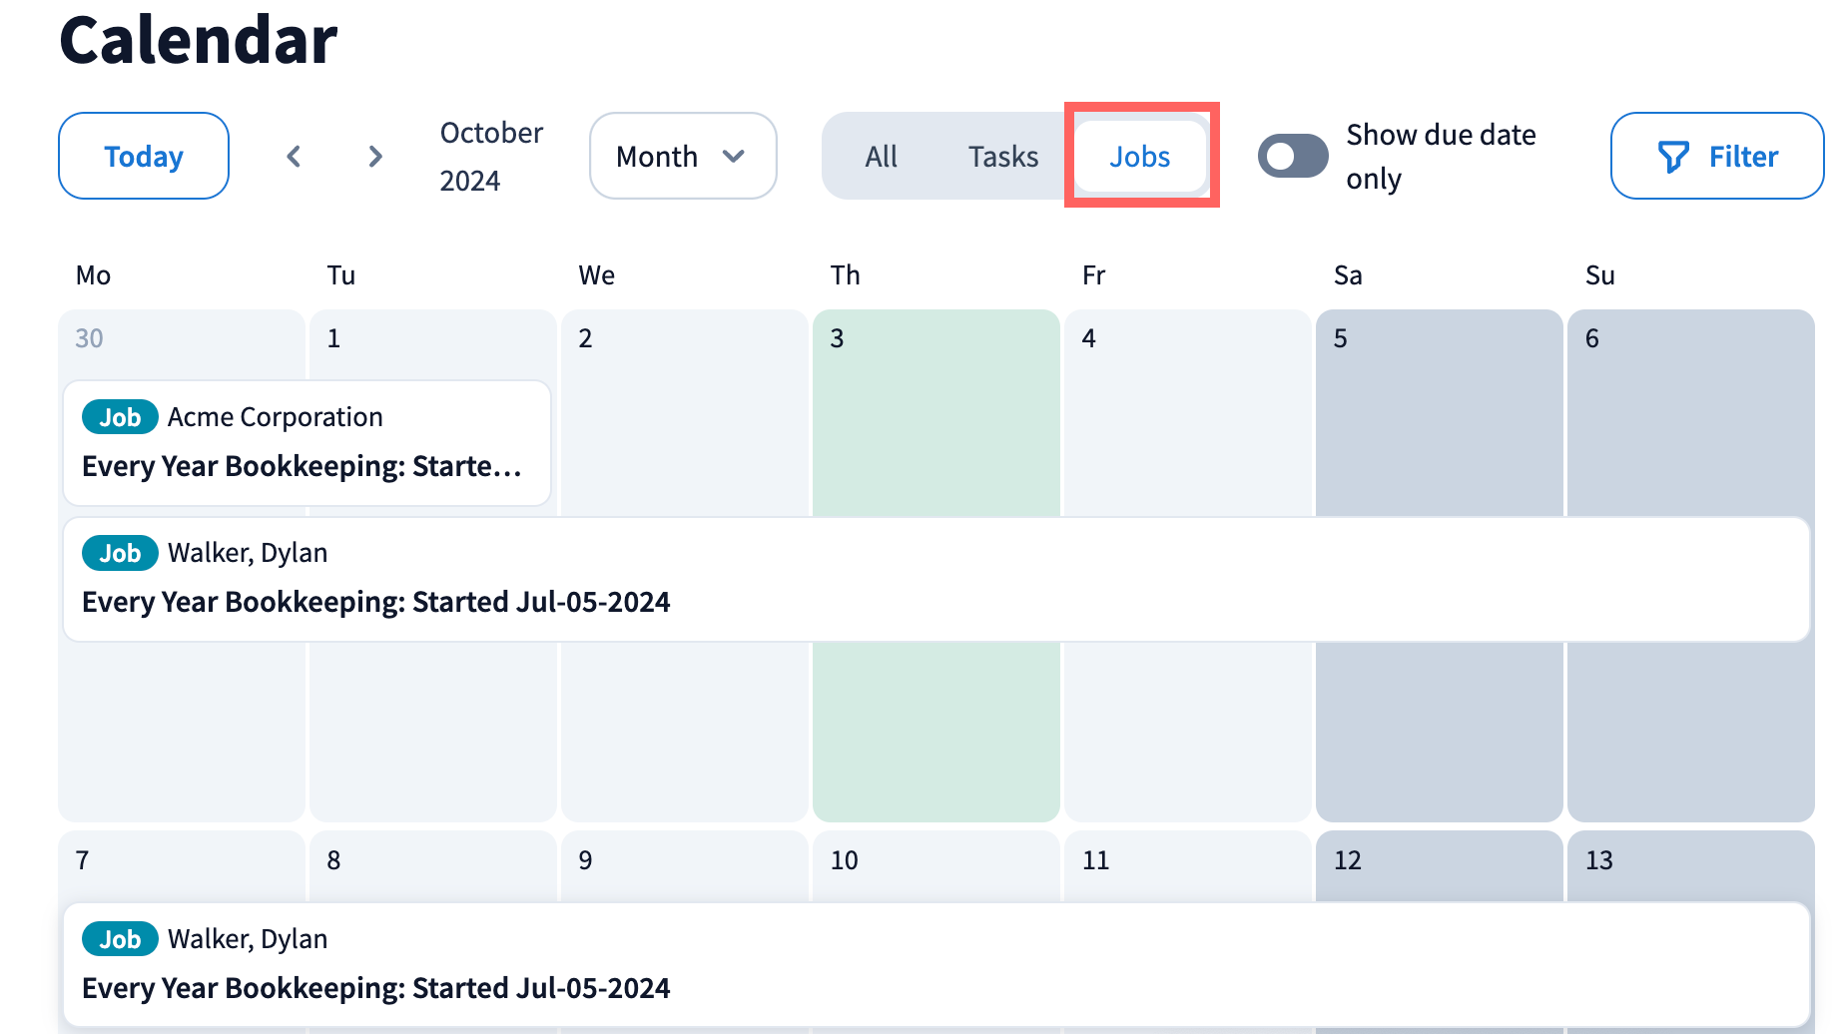Image resolution: width=1839 pixels, height=1034 pixels.
Task: Toggle Show due date only switch
Action: tap(1293, 157)
